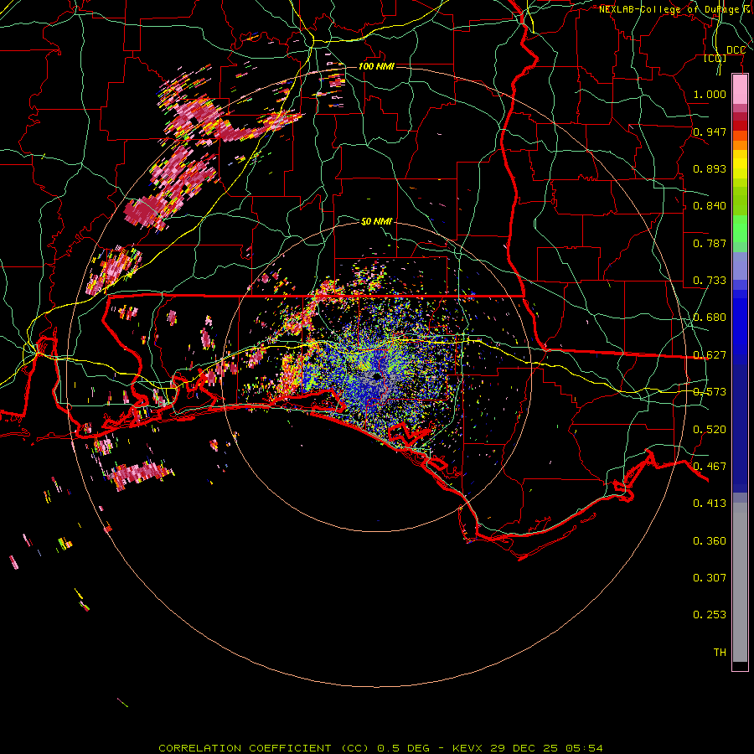Click the gray swatch on the color bar

click(740, 582)
